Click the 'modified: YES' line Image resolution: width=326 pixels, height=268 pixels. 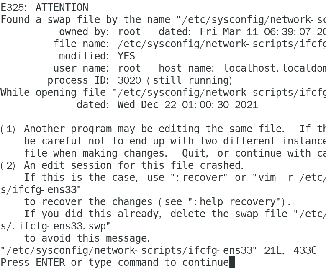point(97,56)
